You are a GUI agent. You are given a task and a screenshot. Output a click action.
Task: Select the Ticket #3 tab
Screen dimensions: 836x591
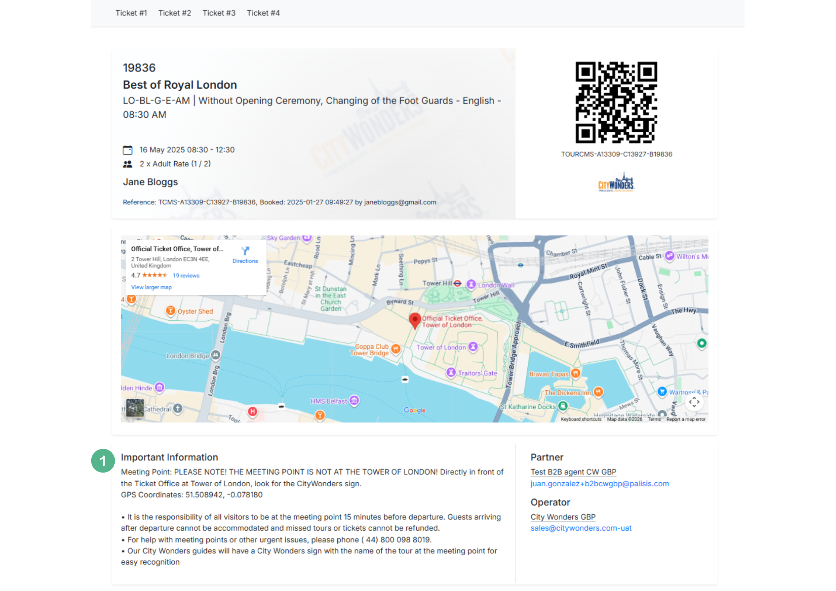219,13
